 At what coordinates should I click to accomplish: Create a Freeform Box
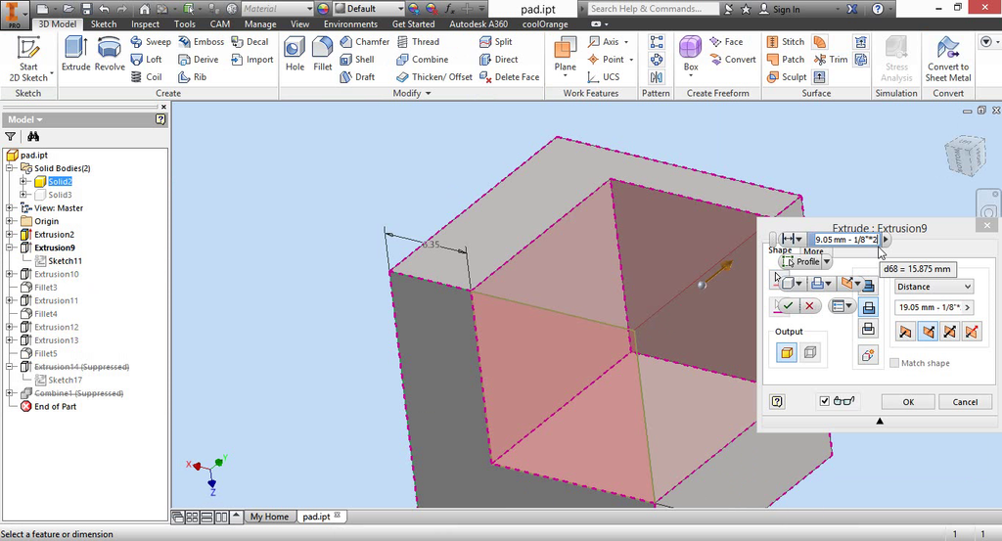coord(690,55)
